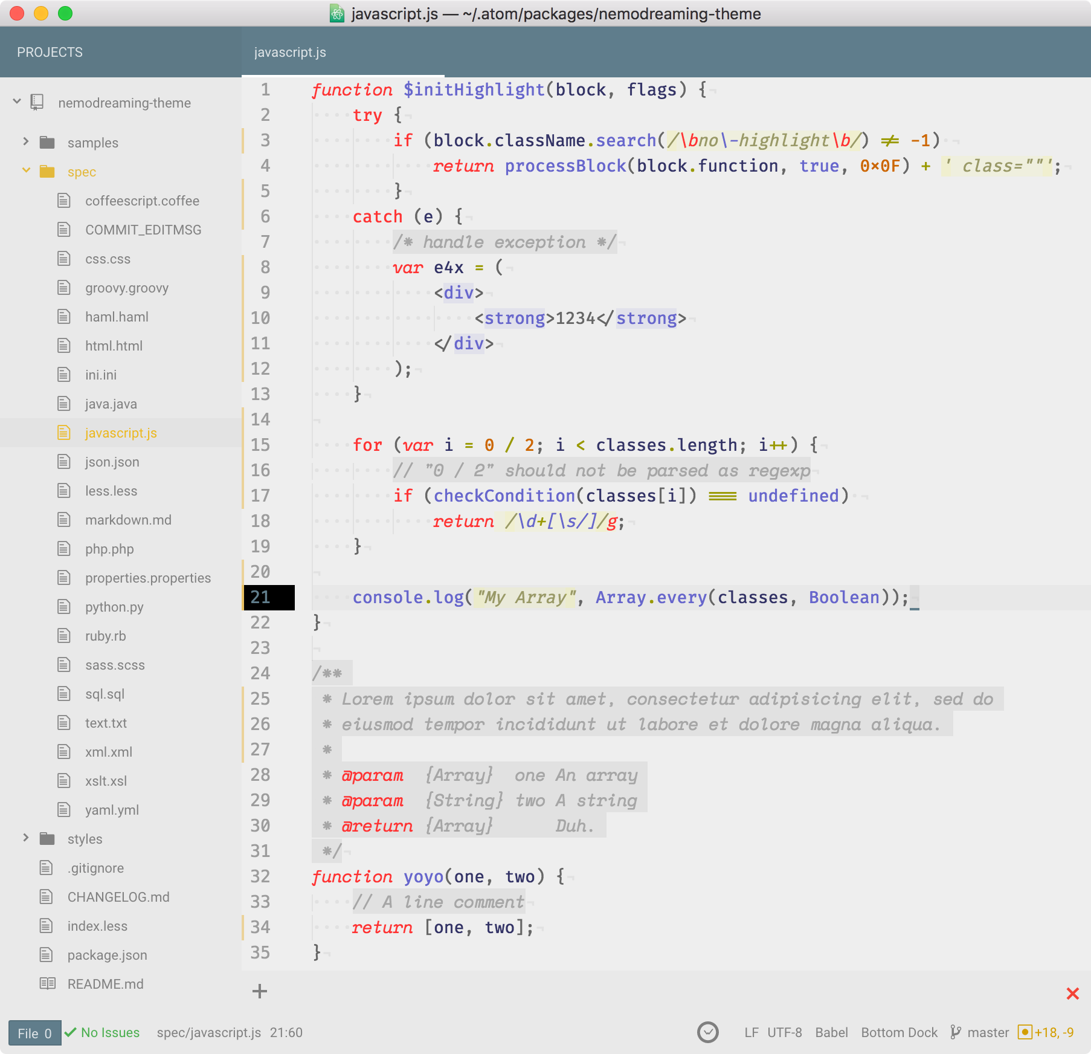Click line number 21 in gutter
This screenshot has width=1091, height=1054.
pyautogui.click(x=260, y=597)
